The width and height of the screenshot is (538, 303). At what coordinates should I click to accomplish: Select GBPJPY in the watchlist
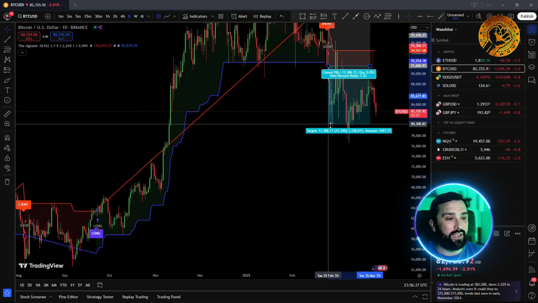click(478, 113)
